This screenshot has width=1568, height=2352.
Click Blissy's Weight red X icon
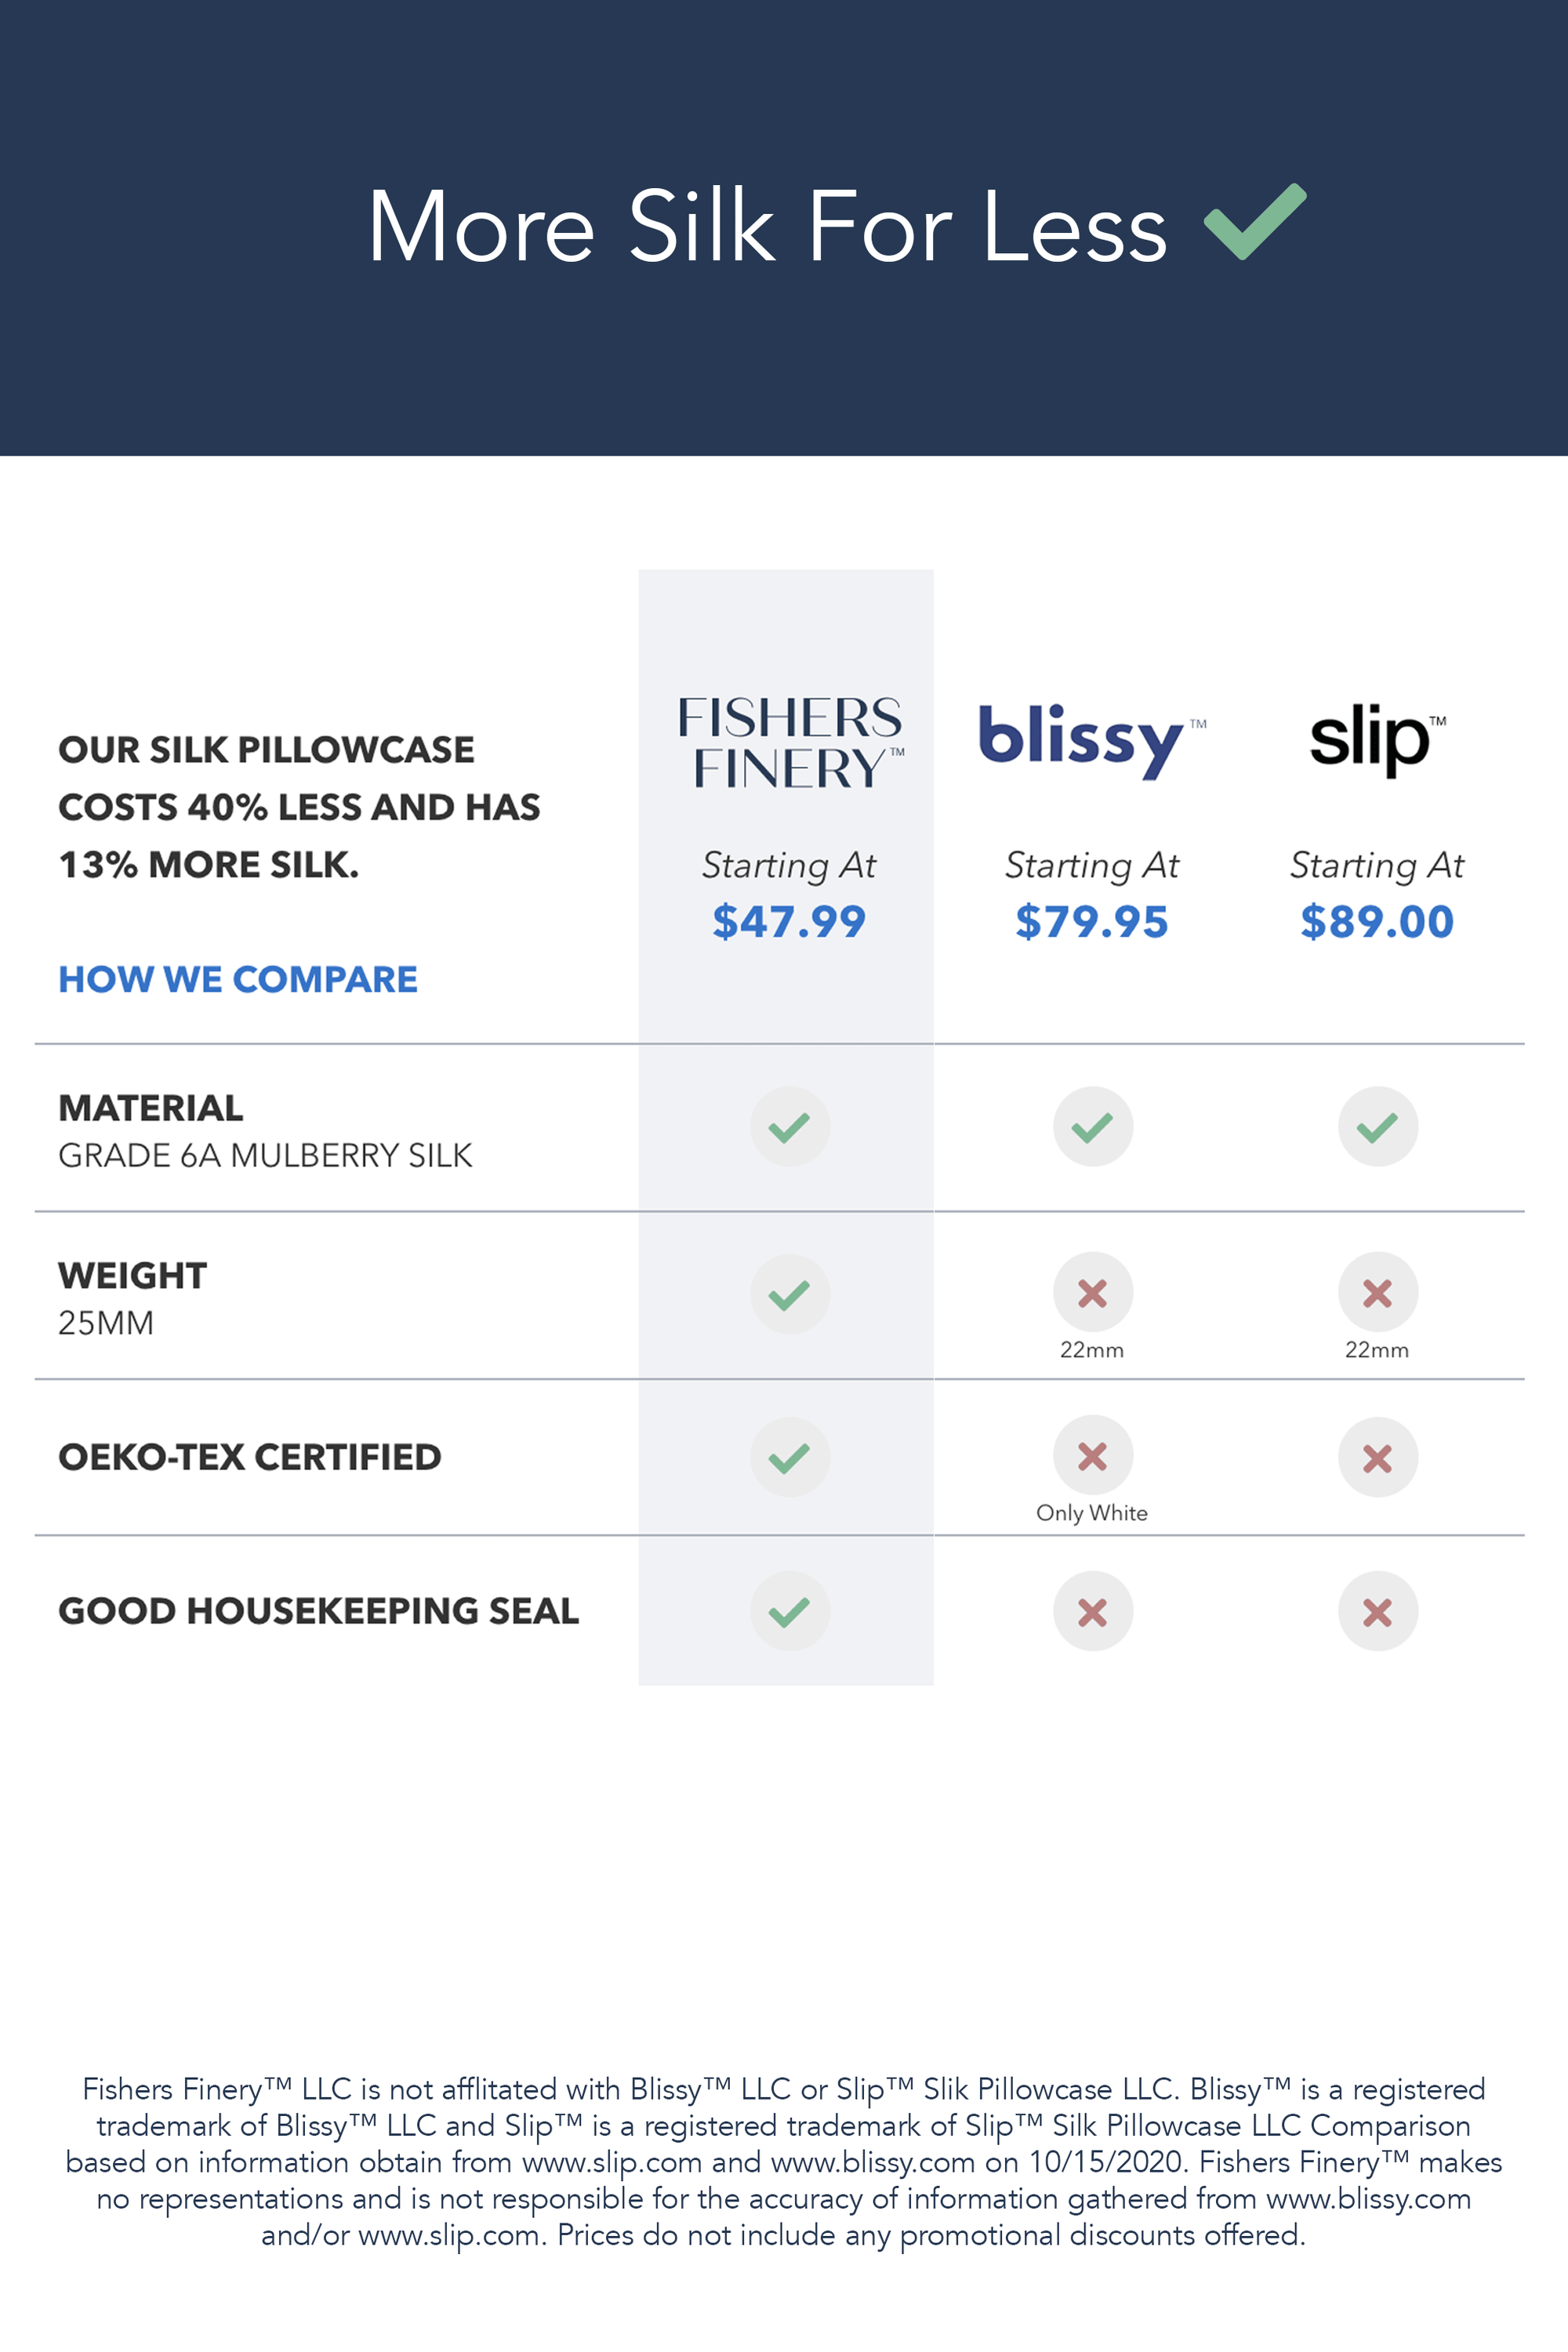[x=1092, y=1292]
